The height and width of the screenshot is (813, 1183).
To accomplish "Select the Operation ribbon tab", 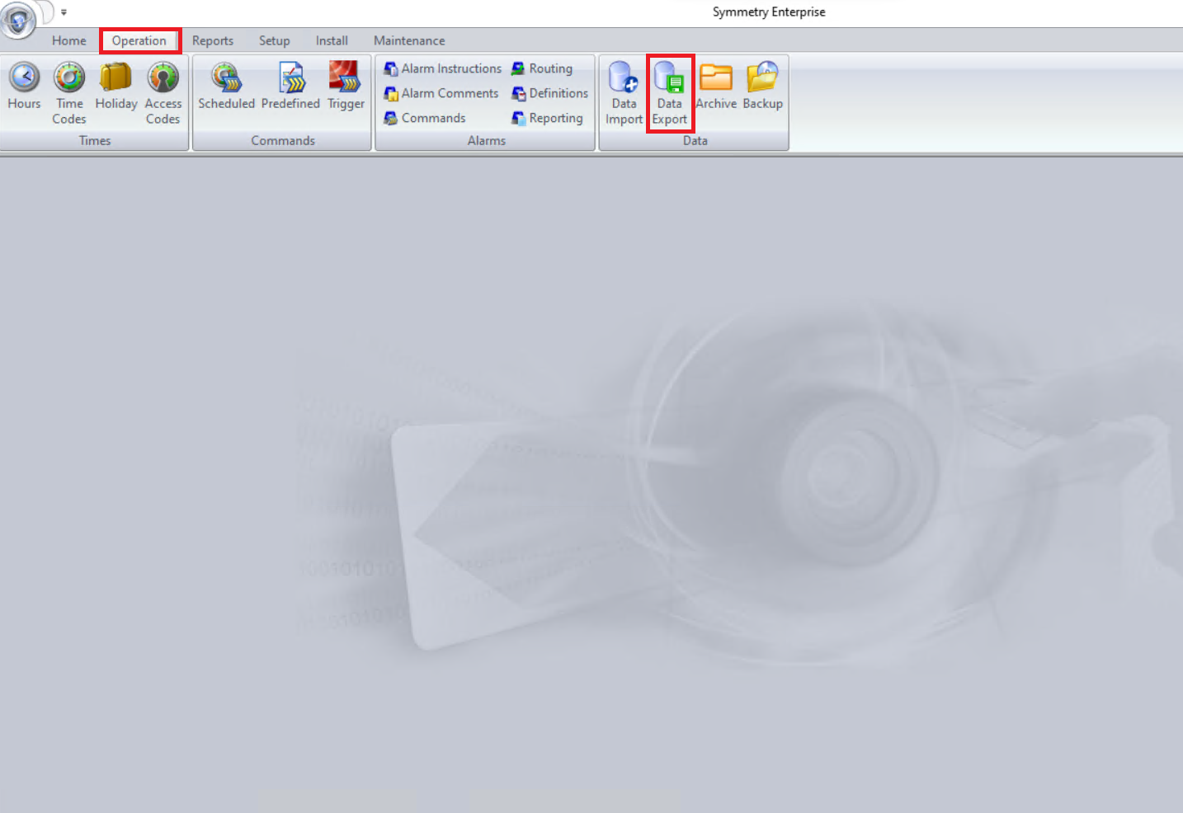I will (x=139, y=40).
